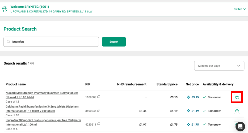Click the Standard price column header
Image resolution: width=248 pixels, height=133 pixels.
pos(167,84)
